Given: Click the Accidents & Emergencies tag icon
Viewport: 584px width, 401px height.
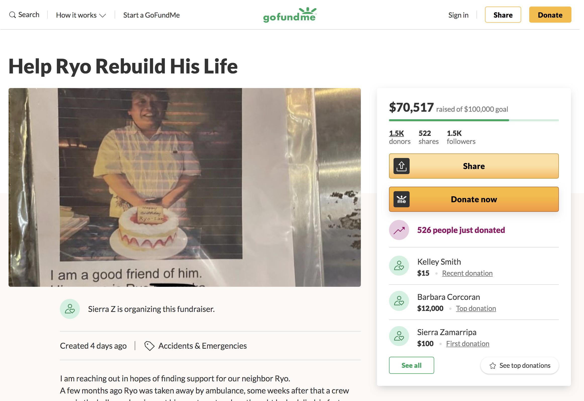Looking at the screenshot, I should [x=149, y=346].
